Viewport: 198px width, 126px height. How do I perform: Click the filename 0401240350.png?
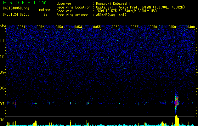click(16, 8)
